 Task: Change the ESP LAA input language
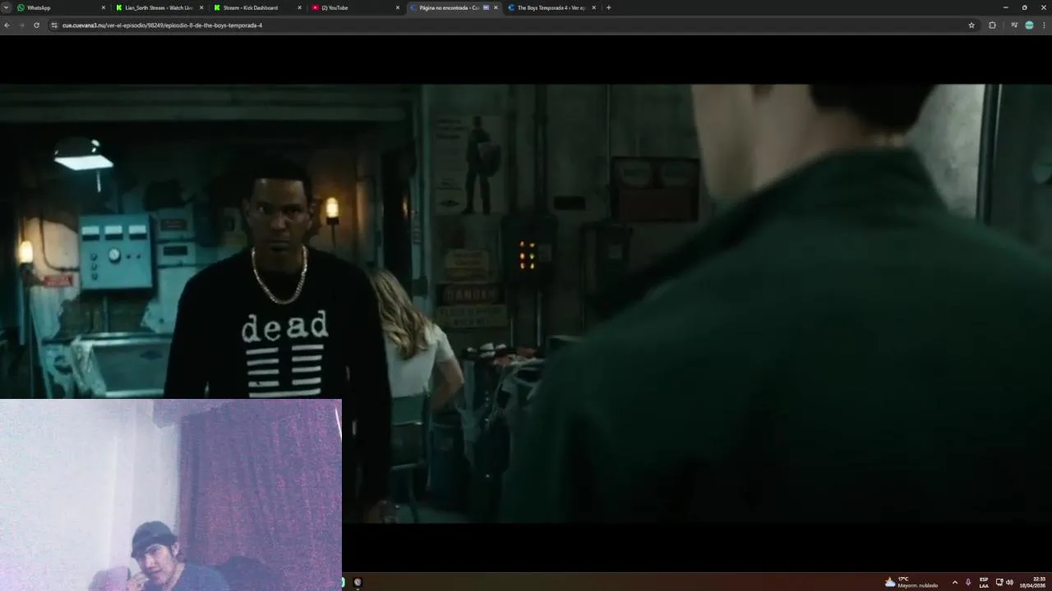984,582
